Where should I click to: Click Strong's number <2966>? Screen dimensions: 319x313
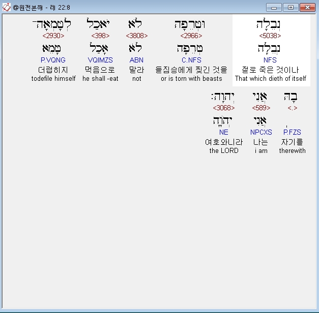click(x=191, y=36)
